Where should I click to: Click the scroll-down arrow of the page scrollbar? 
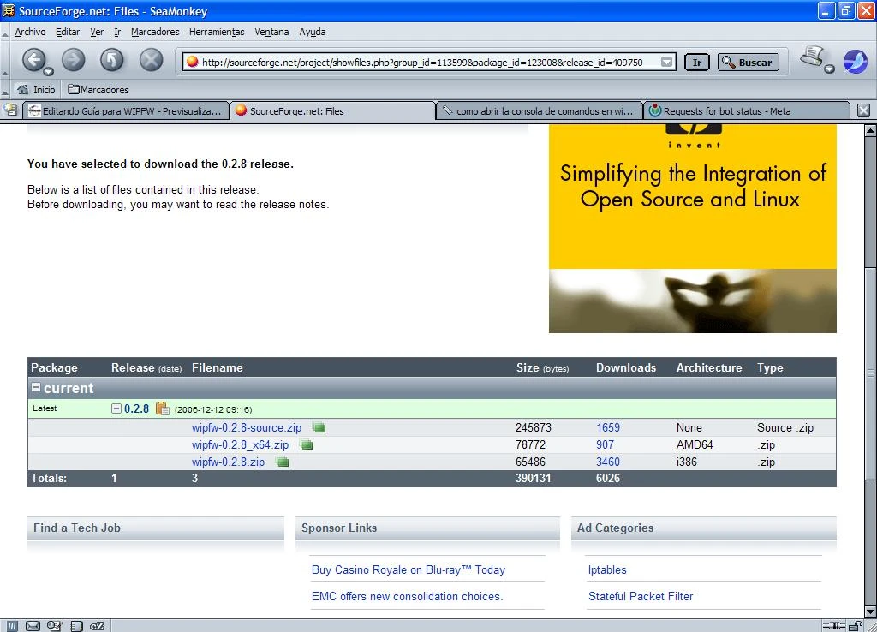click(870, 611)
